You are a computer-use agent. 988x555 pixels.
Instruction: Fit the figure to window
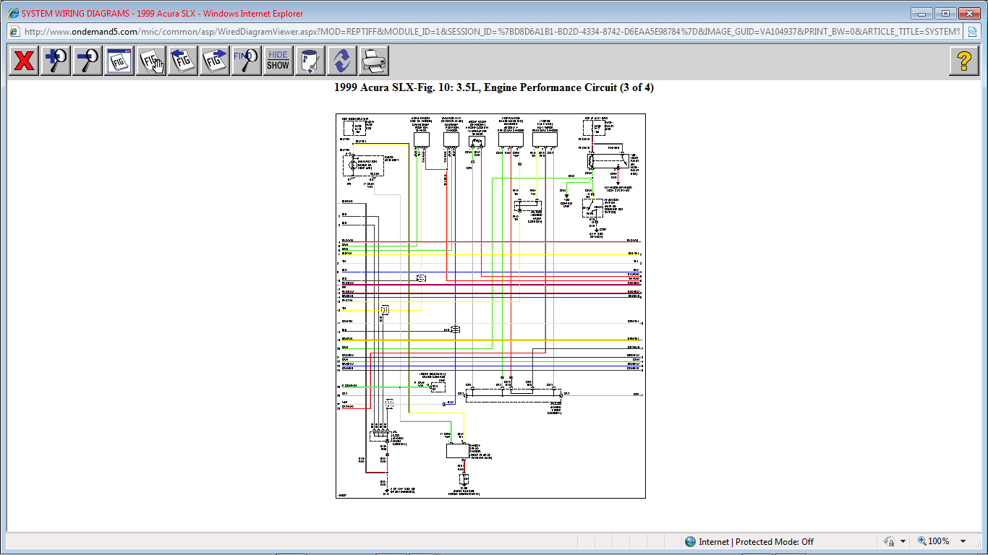point(119,61)
